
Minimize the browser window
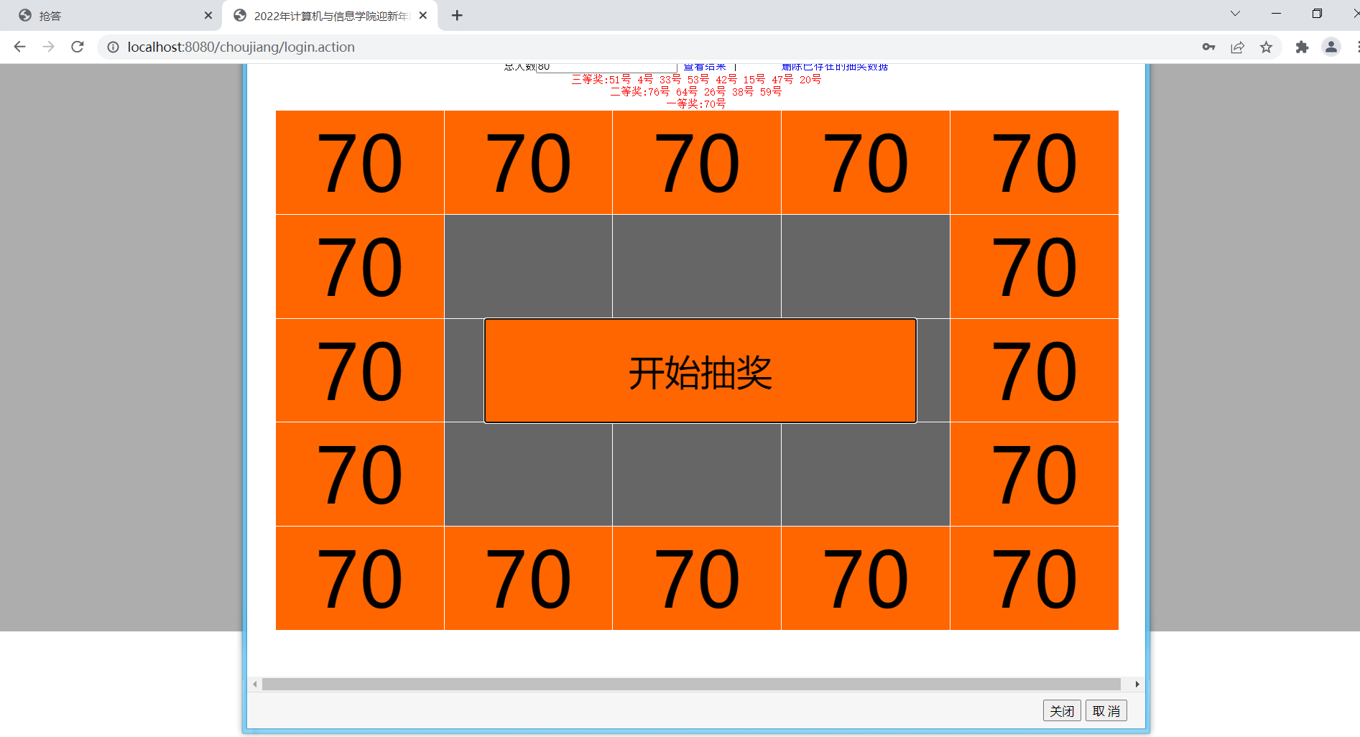click(x=1276, y=14)
